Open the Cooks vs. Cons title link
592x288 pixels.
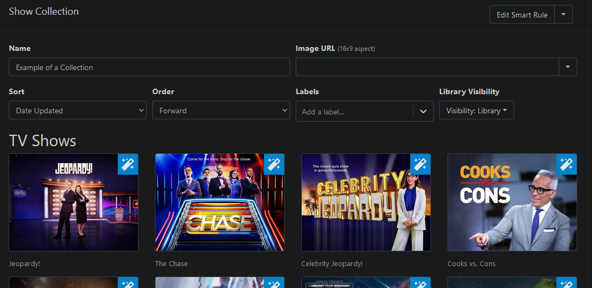(471, 263)
